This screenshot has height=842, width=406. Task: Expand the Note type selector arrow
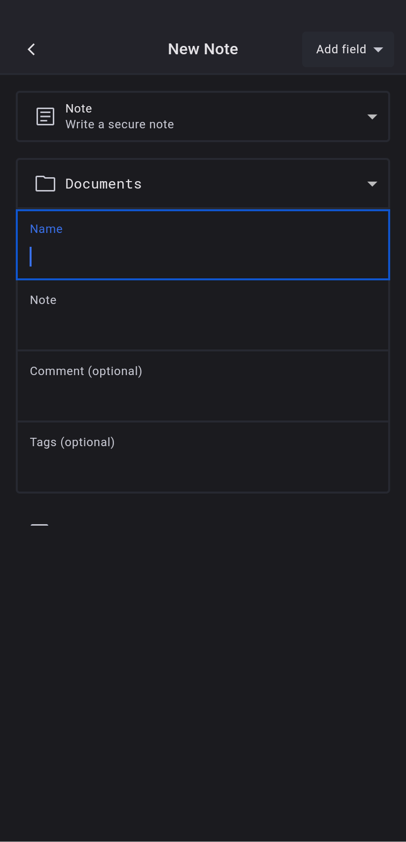pos(372,117)
